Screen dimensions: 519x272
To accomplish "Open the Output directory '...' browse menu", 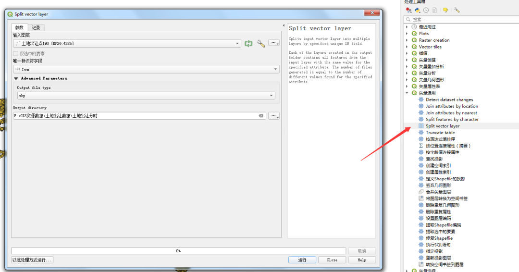I will [x=274, y=116].
